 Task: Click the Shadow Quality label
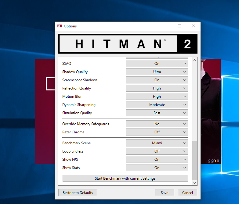[75, 72]
